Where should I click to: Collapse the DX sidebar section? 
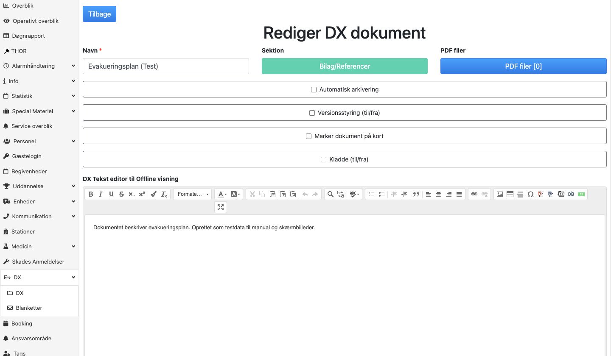[39, 278]
